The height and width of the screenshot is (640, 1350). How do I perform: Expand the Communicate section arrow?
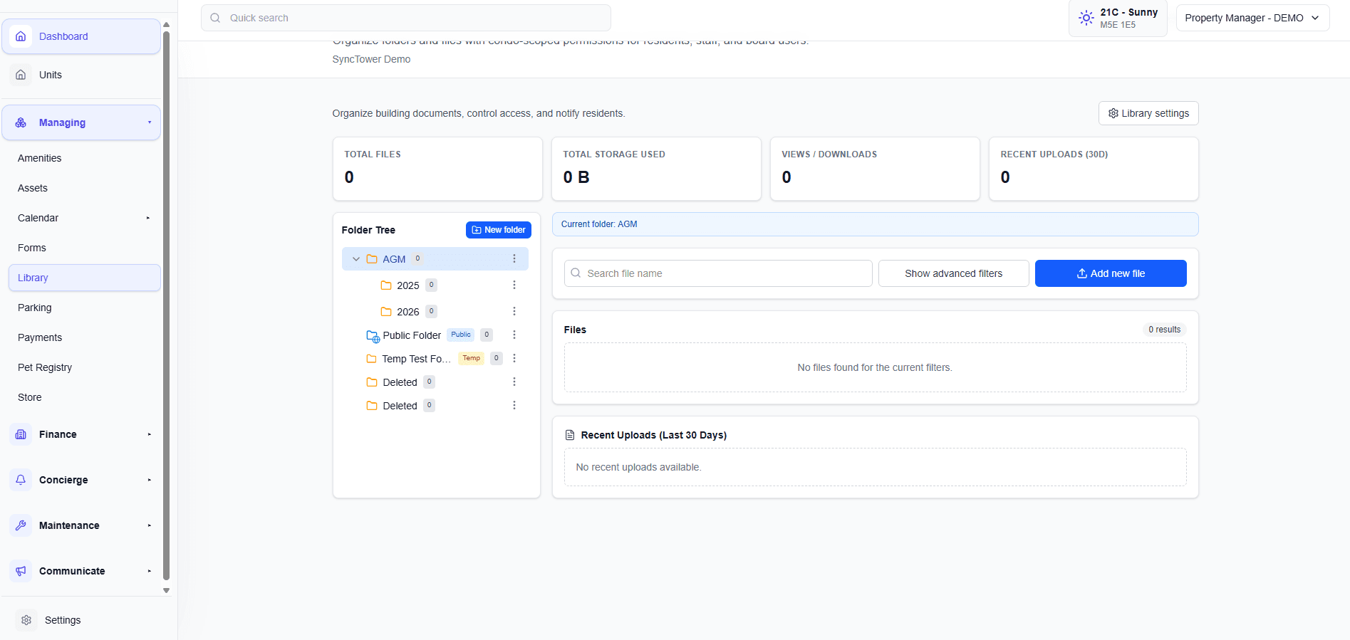pyautogui.click(x=150, y=571)
